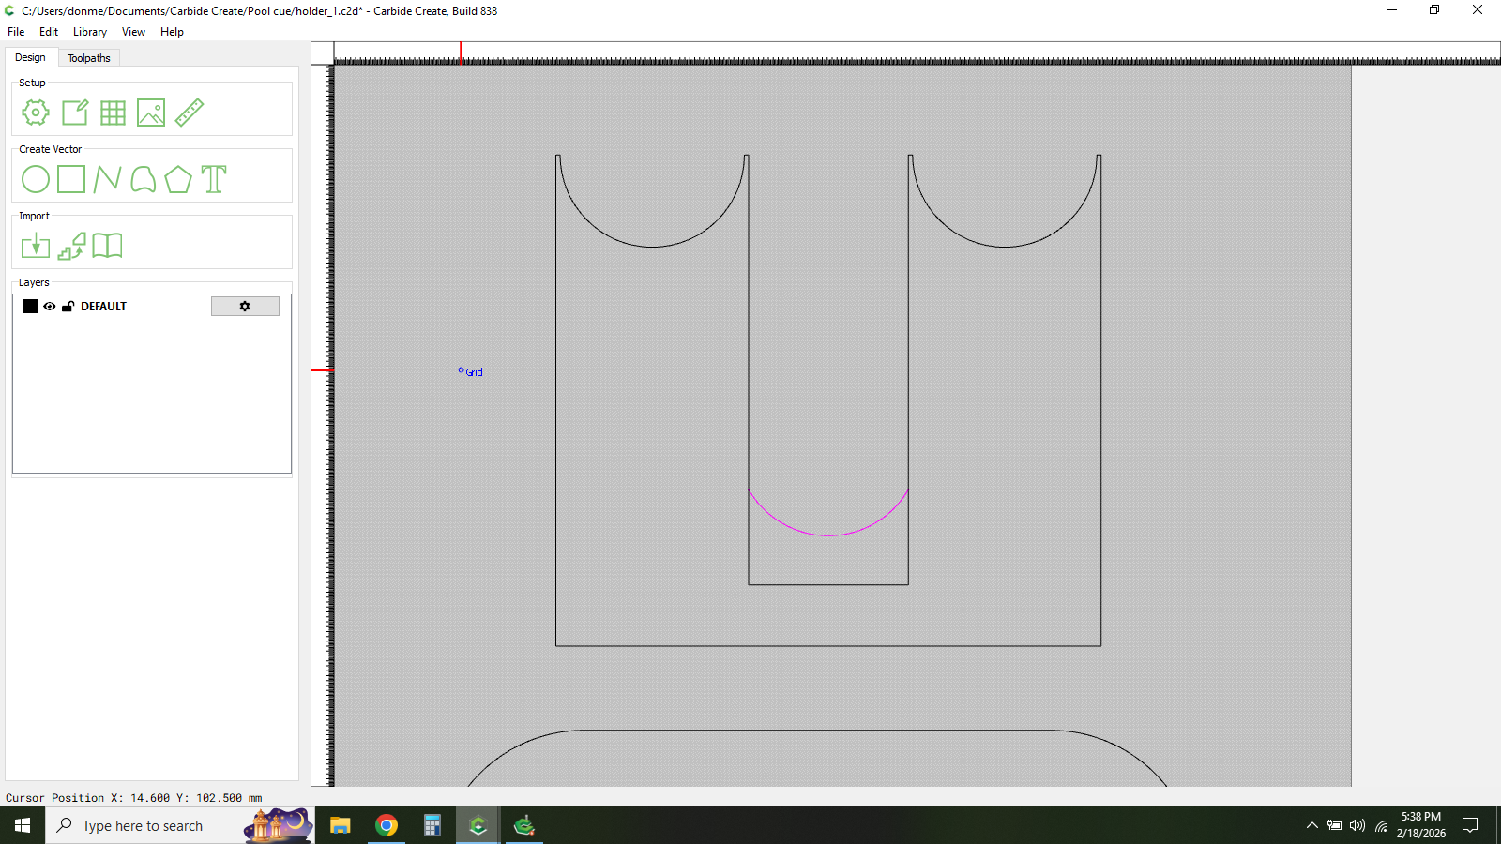Toggle the DEFAULT layer lock
The width and height of the screenshot is (1501, 844).
click(68, 307)
